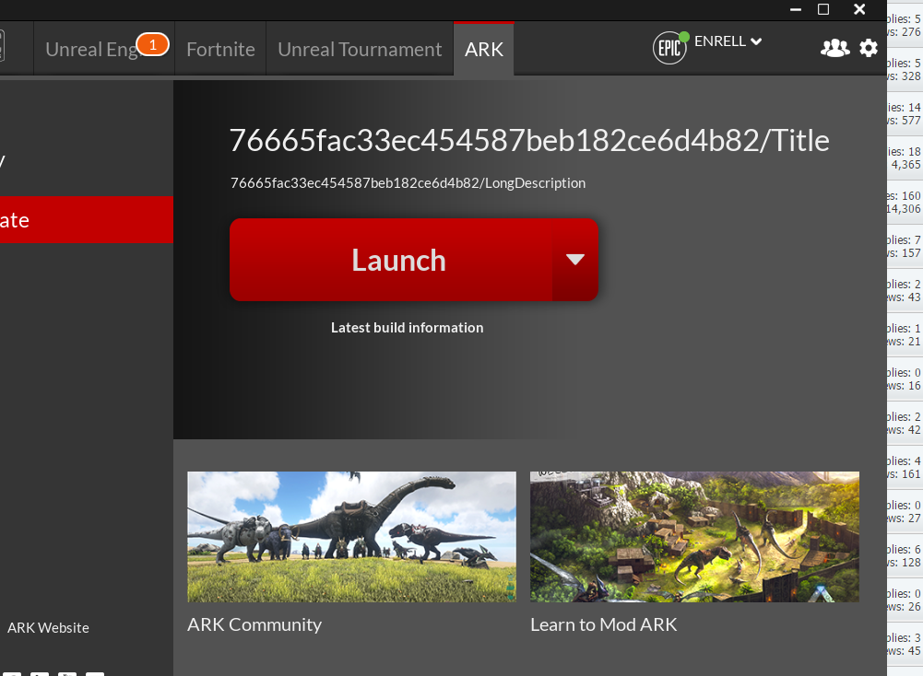
Task: Open the Learn to Mod ARK thumbnail
Action: coord(694,537)
